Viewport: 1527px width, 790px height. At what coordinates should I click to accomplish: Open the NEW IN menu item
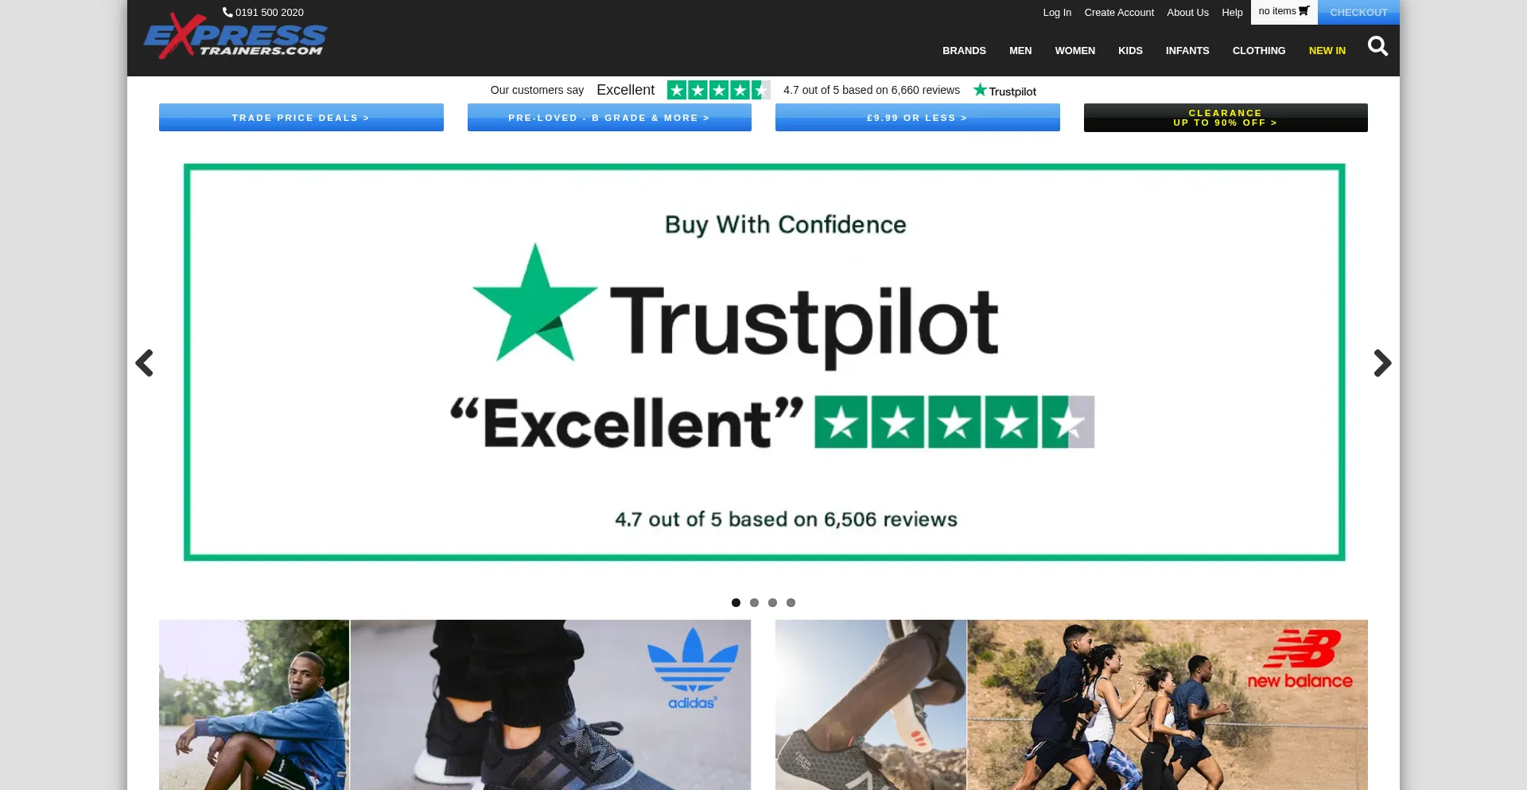point(1327,50)
